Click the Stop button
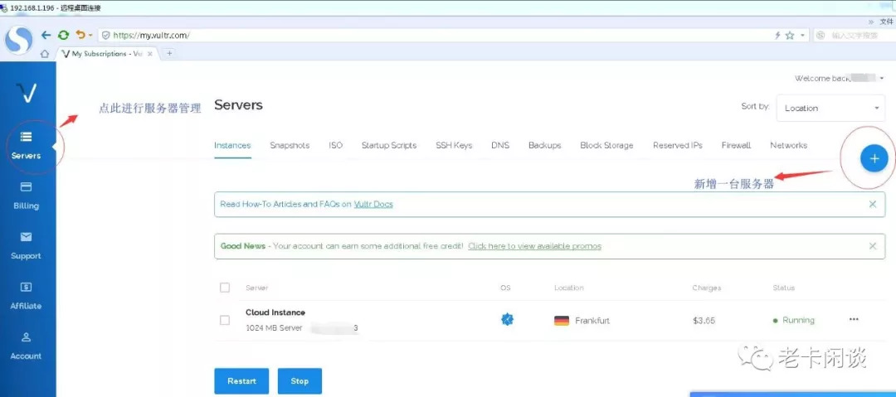This screenshot has width=896, height=397. 299,381
